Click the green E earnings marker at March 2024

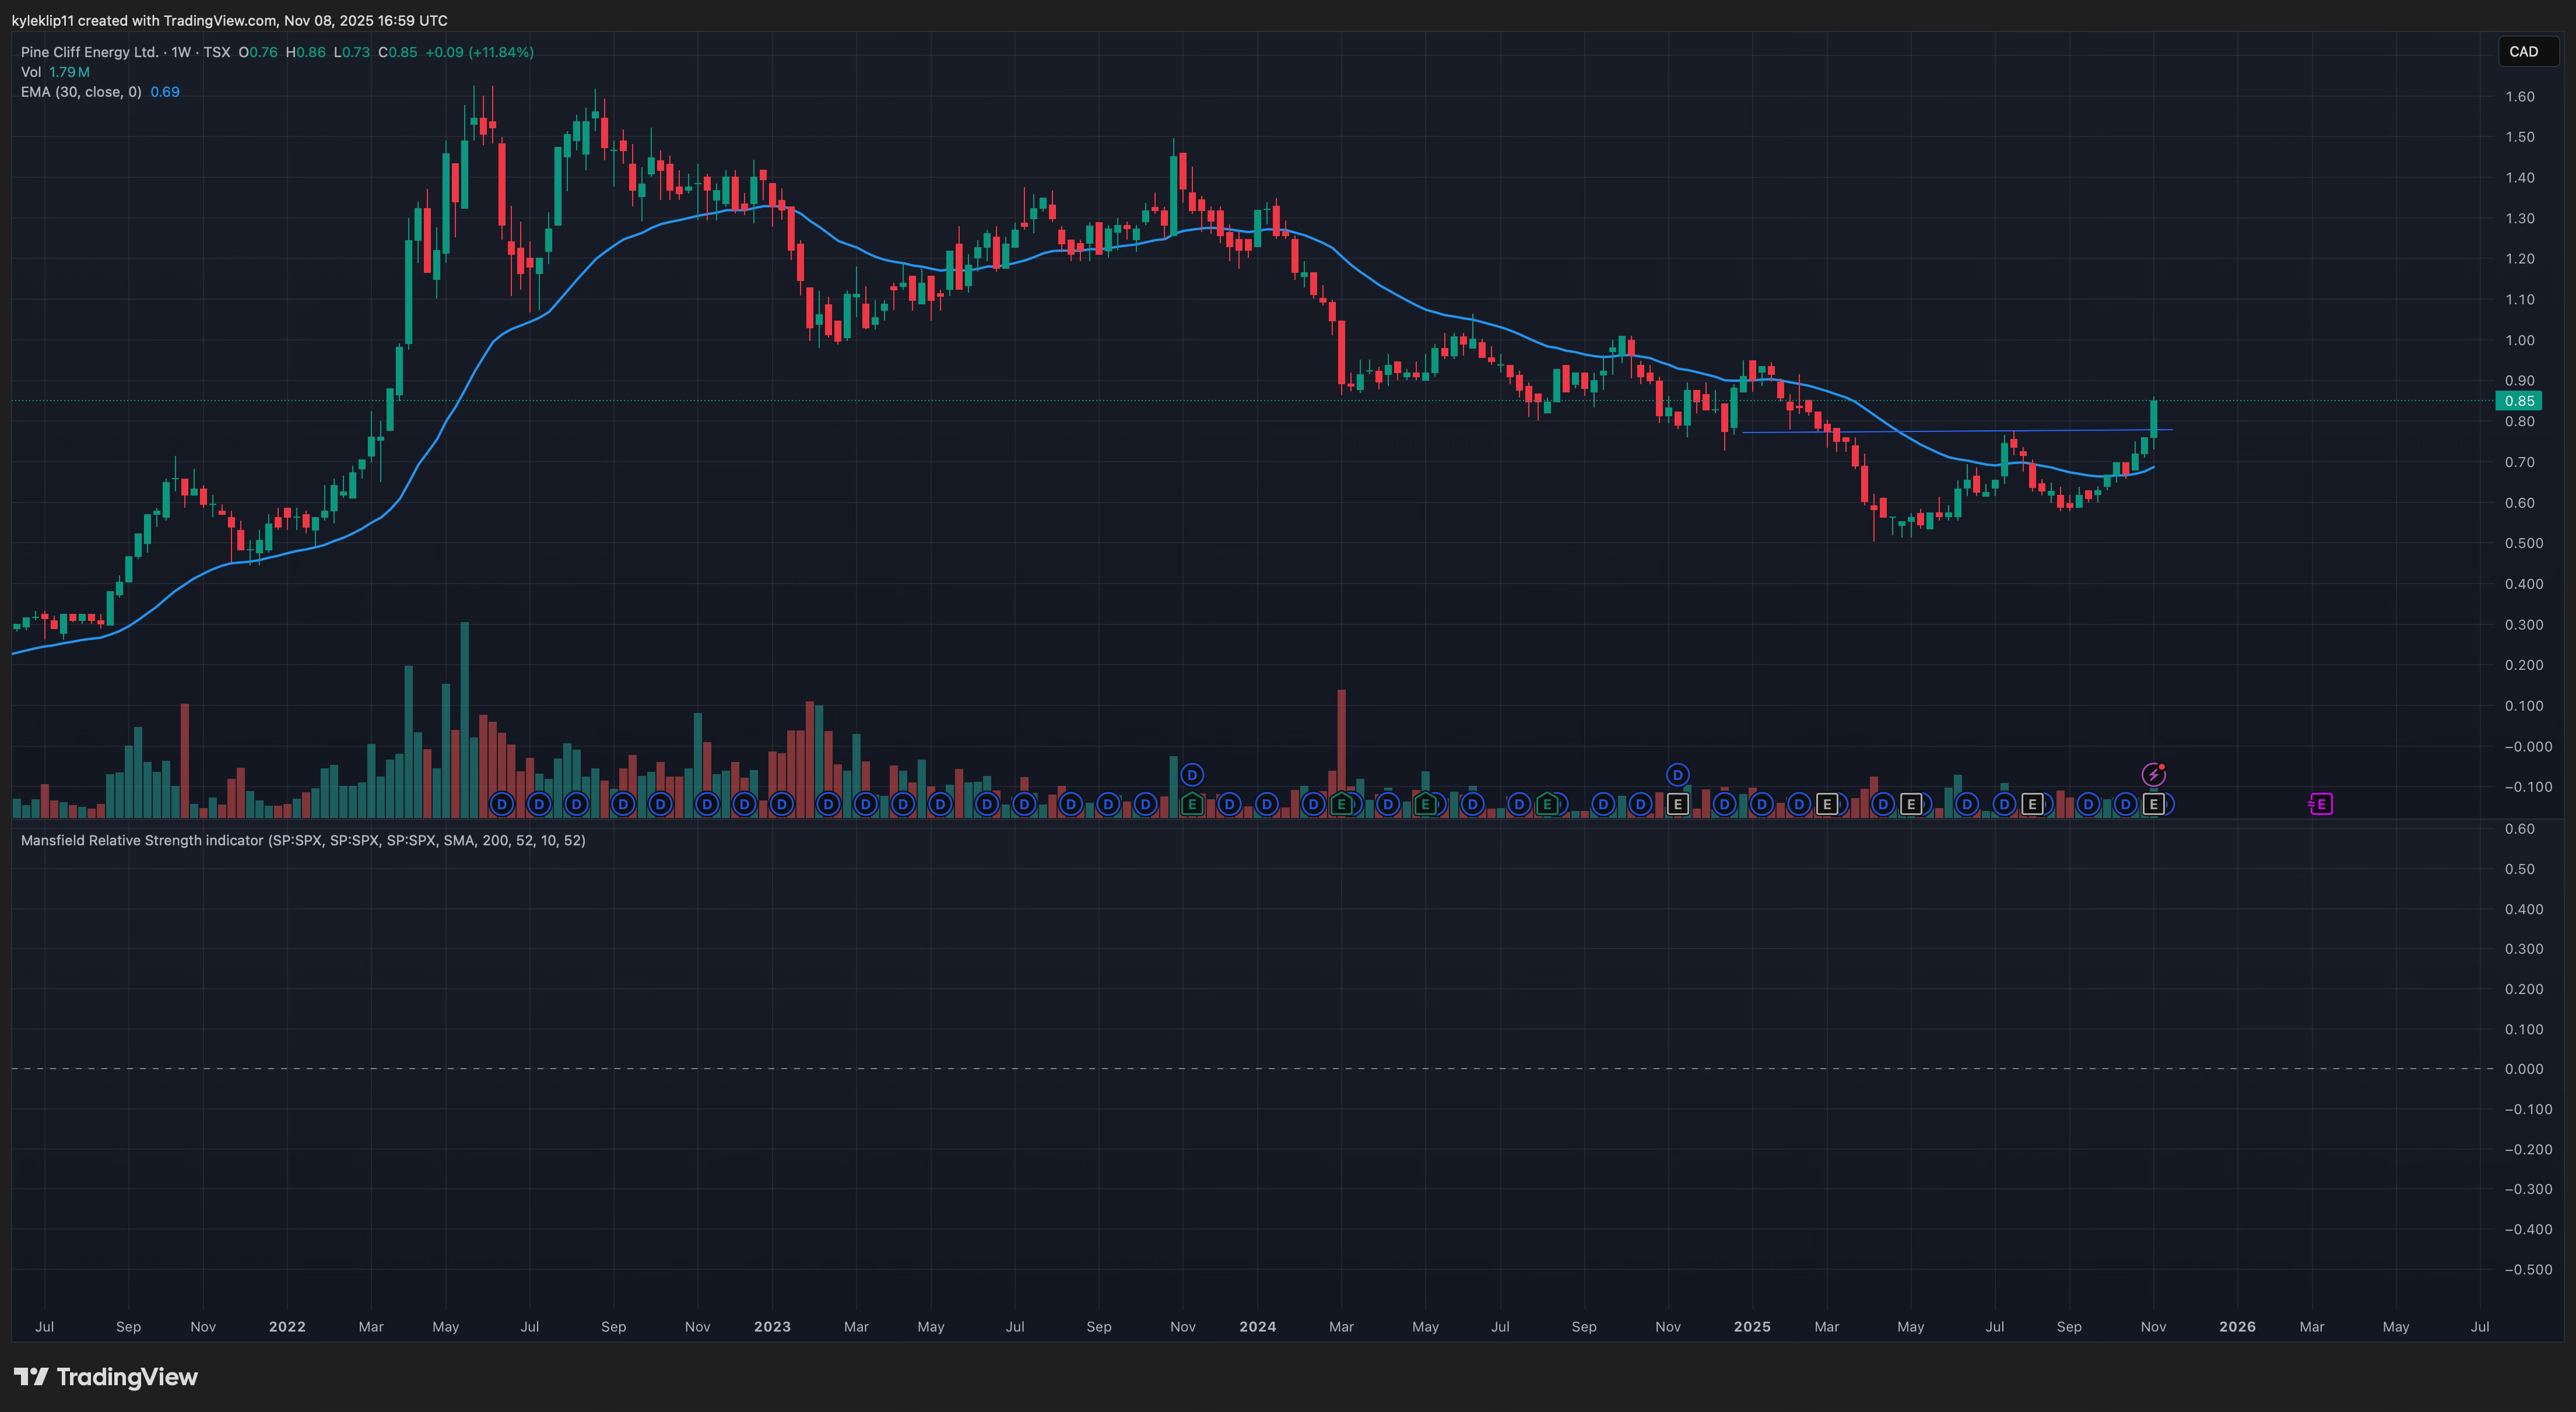point(1342,804)
